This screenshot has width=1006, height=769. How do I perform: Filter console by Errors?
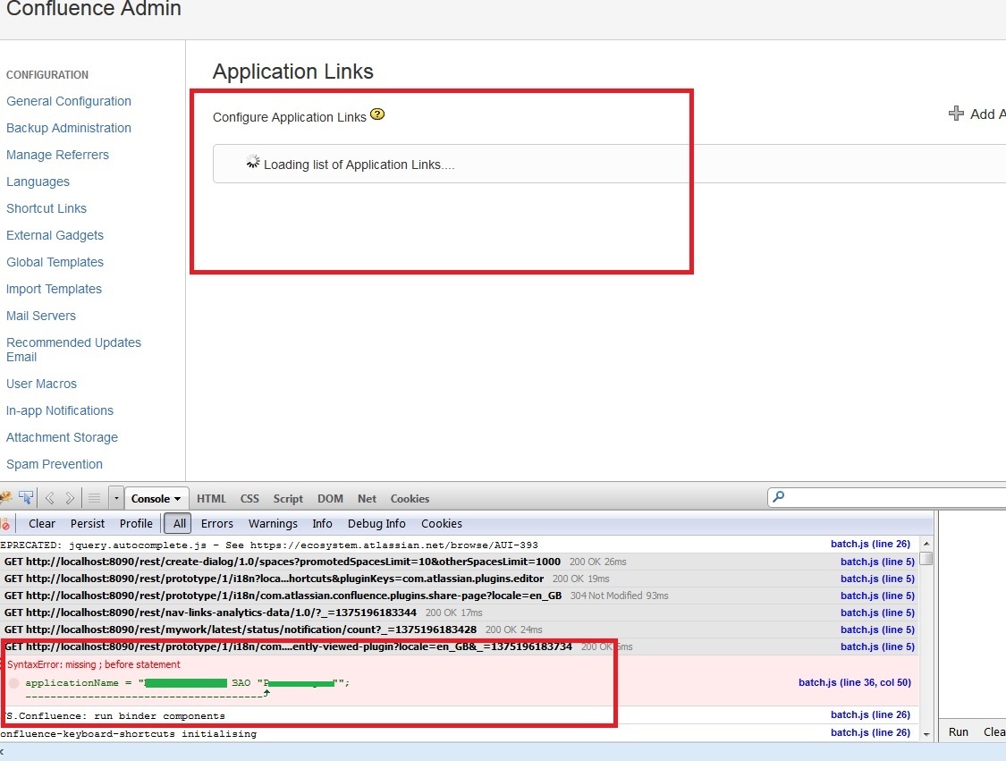click(217, 524)
